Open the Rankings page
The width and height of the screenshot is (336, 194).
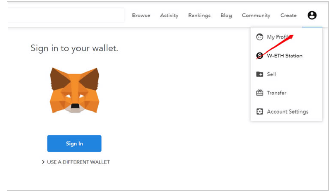(x=199, y=15)
